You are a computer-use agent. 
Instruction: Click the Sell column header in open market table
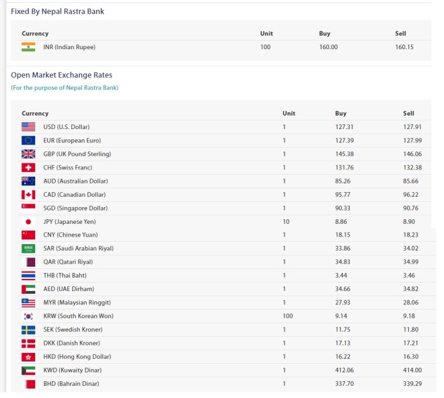pyautogui.click(x=409, y=113)
